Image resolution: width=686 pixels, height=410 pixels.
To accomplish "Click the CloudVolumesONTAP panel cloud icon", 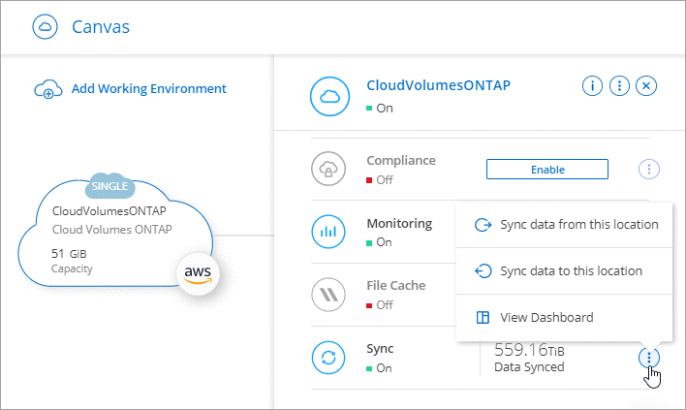I will point(327,97).
